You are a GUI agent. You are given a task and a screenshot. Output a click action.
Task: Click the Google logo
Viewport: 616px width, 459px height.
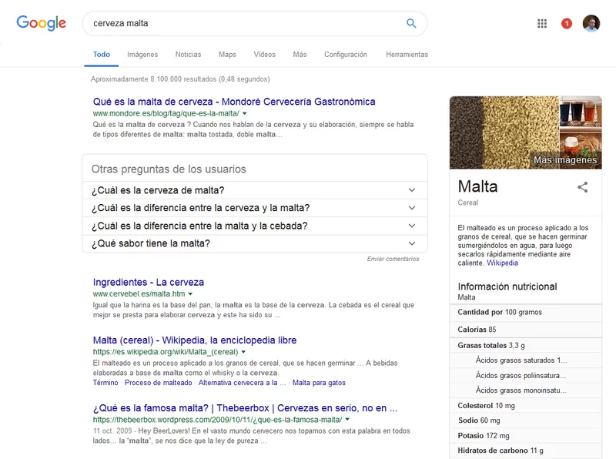click(42, 23)
